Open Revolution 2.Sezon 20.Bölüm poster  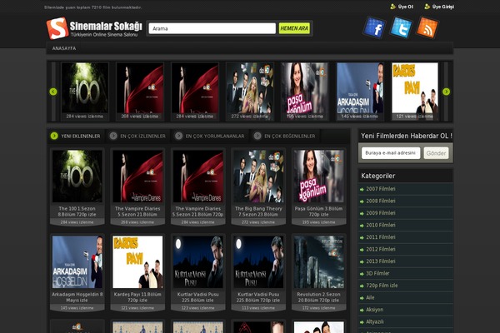pyautogui.click(x=318, y=262)
